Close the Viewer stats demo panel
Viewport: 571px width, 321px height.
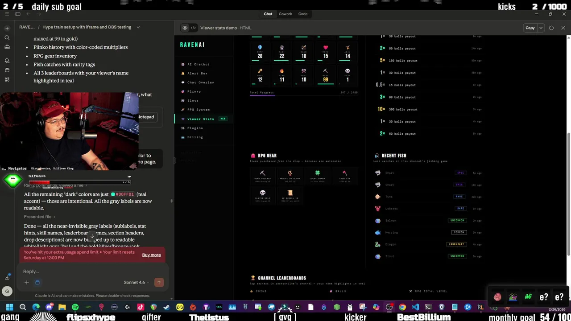(x=563, y=28)
